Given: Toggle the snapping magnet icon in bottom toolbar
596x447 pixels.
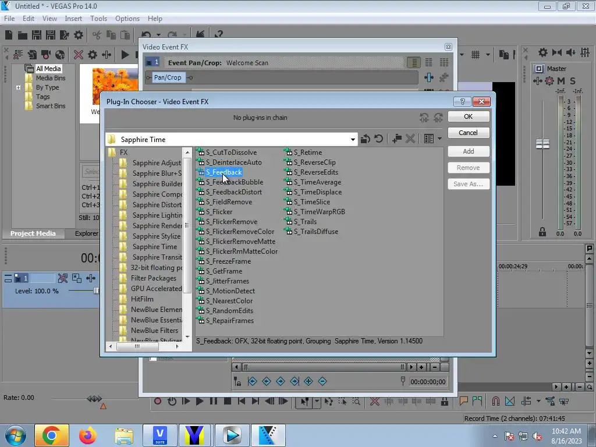Looking at the screenshot, I should pos(496,401).
